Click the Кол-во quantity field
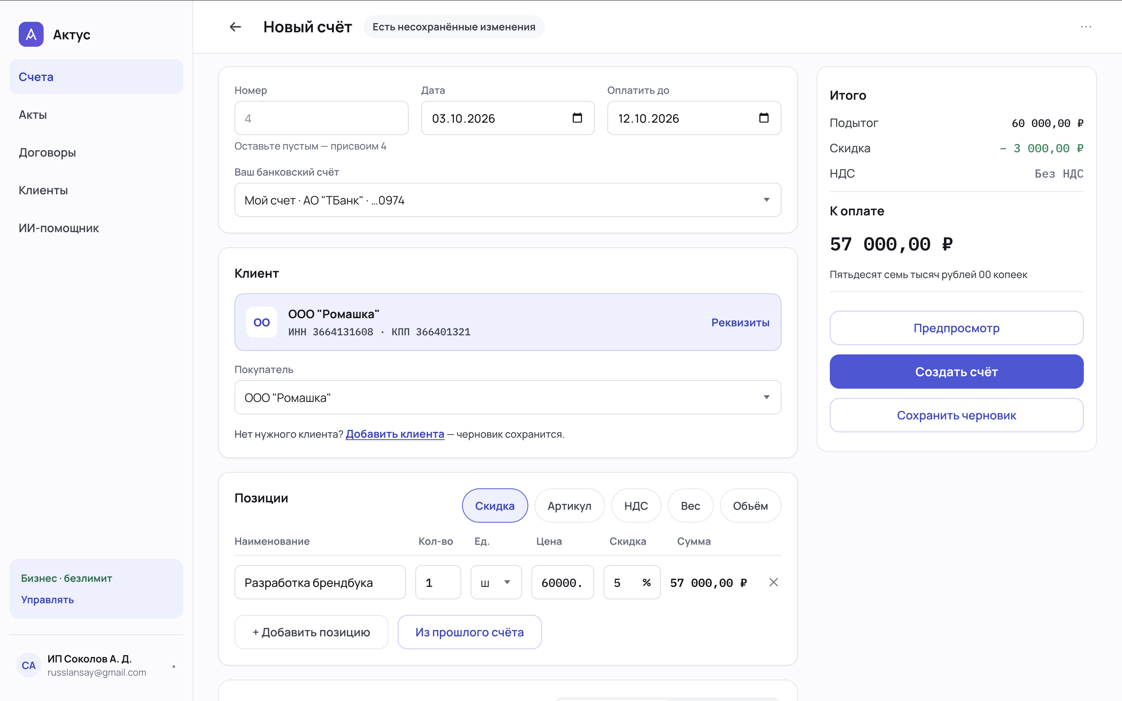The image size is (1122, 701). (x=438, y=582)
